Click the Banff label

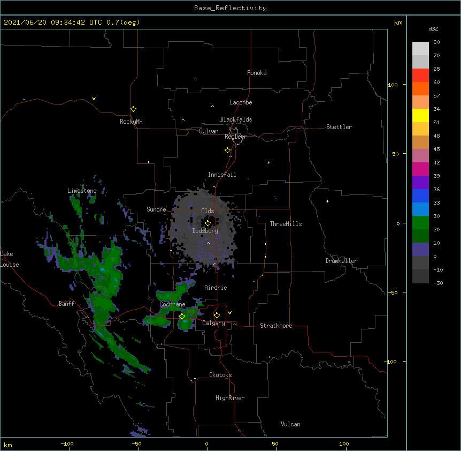point(66,304)
